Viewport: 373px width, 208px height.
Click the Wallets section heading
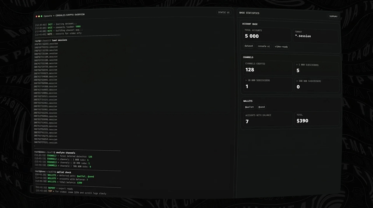point(248,101)
